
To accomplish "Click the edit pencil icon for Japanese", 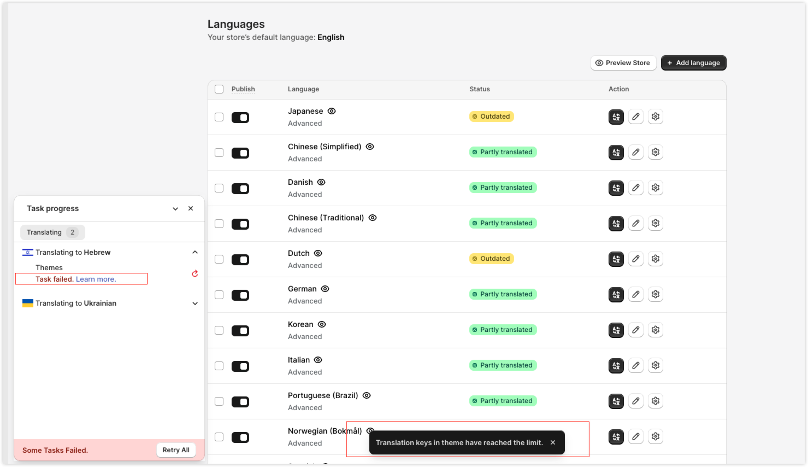I will point(636,117).
